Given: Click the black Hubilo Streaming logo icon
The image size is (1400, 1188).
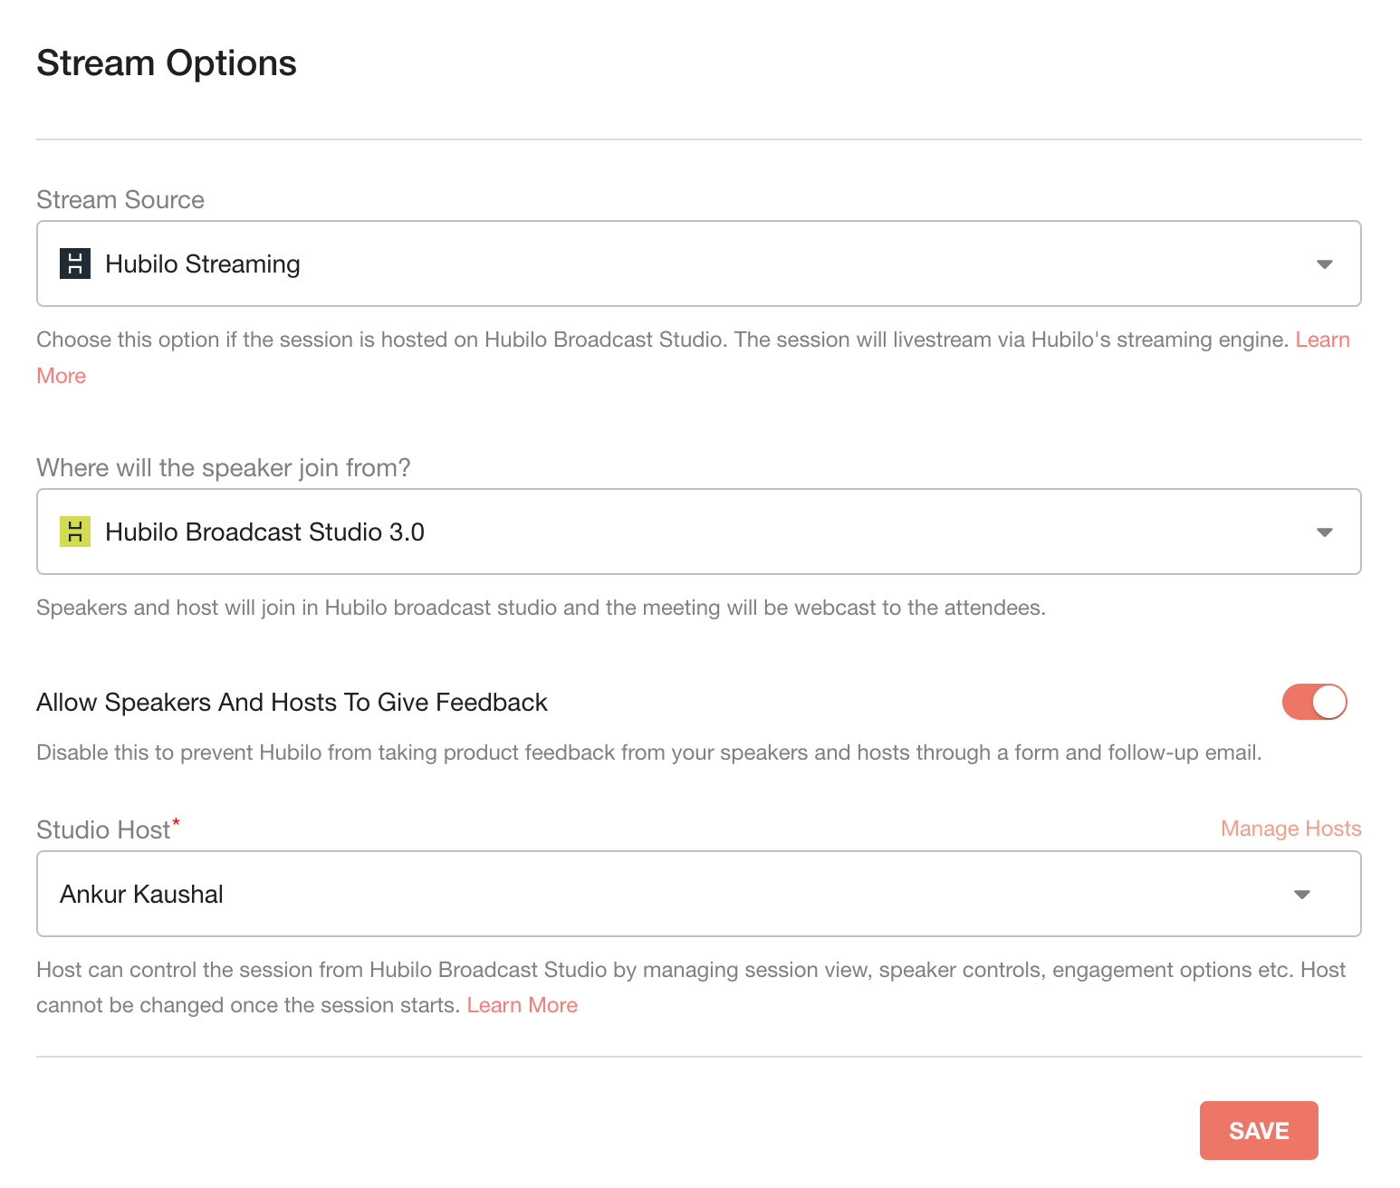Looking at the screenshot, I should [x=75, y=263].
